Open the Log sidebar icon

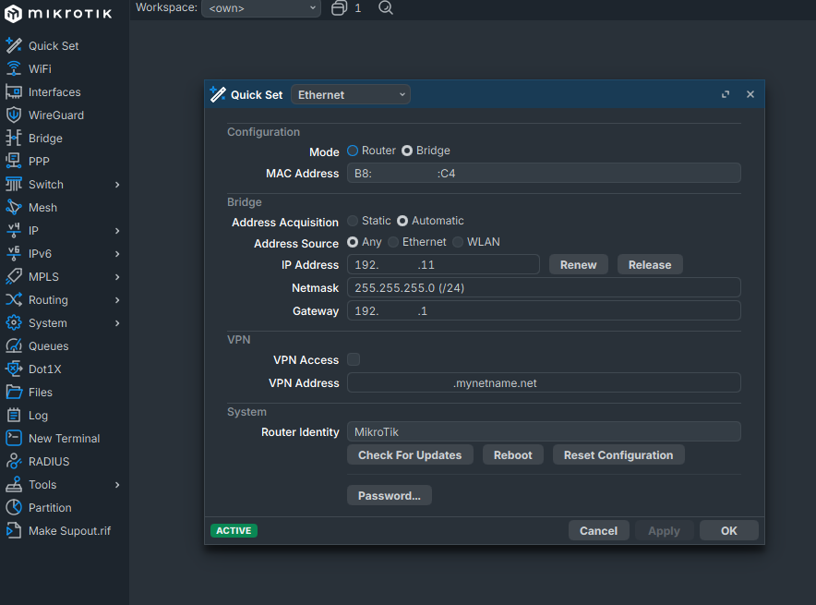[14, 415]
